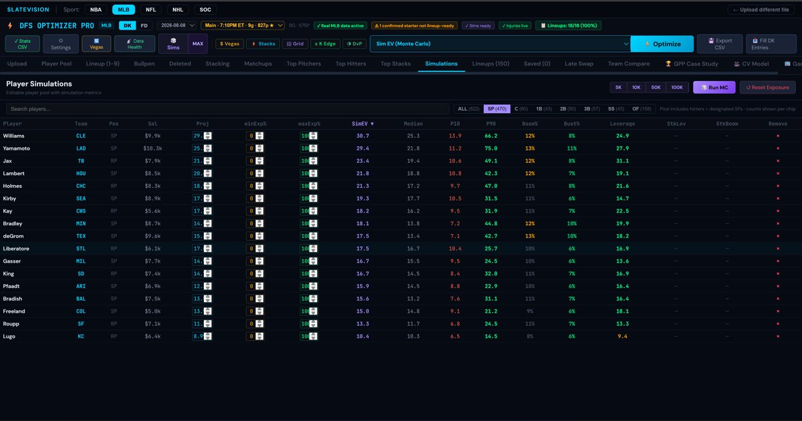Toggle the Grid chip
This screenshot has width=802, height=421.
click(295, 43)
